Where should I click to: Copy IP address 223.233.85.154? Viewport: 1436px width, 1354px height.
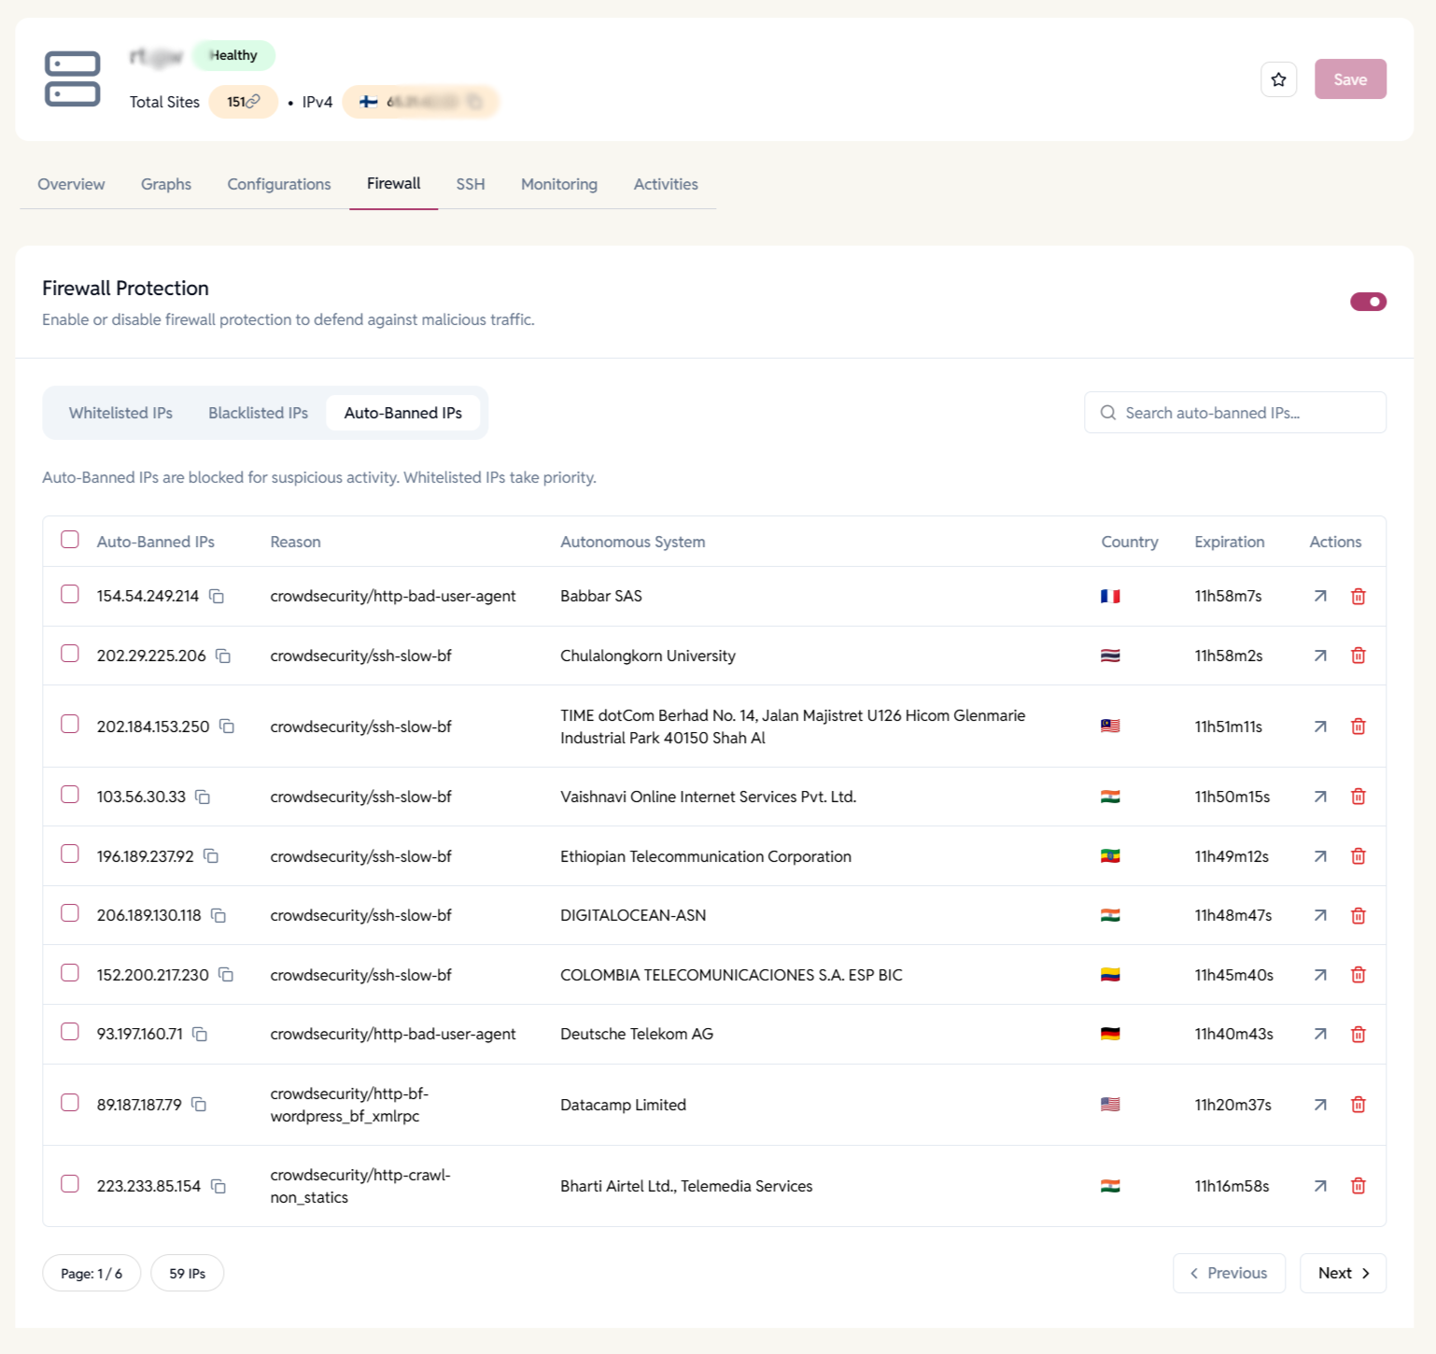coord(218,1186)
